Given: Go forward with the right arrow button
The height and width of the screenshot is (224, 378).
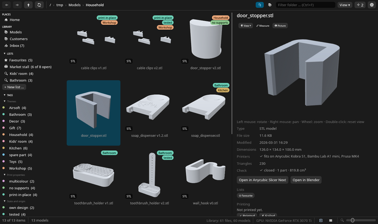Looking at the screenshot, I should click(x=17, y=5).
